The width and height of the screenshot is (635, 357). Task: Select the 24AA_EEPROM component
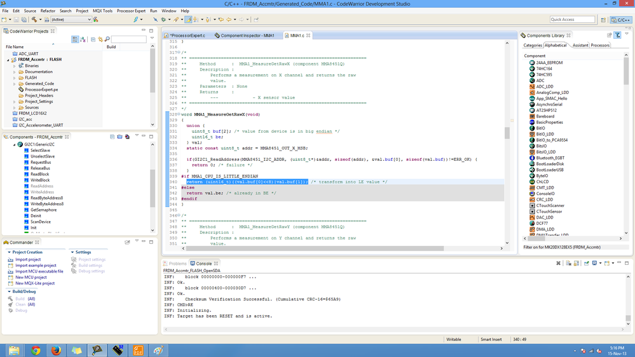click(549, 63)
